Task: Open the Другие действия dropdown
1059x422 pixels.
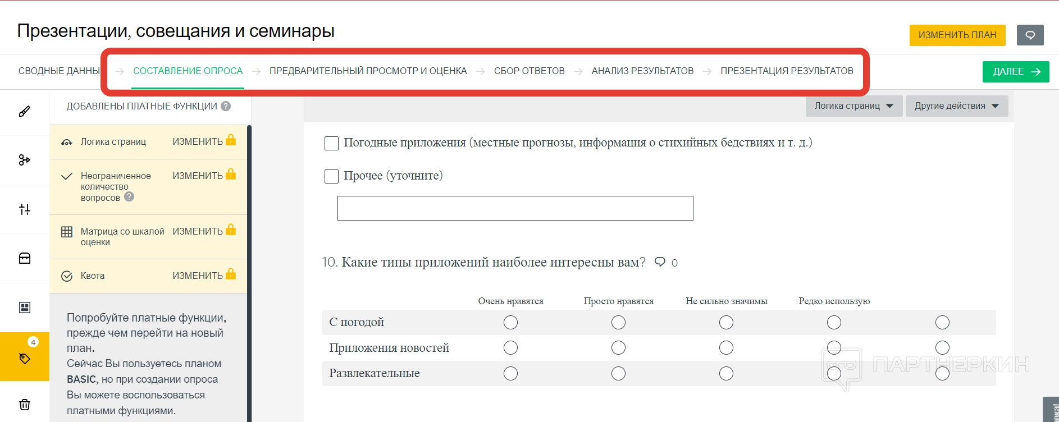Action: [956, 106]
